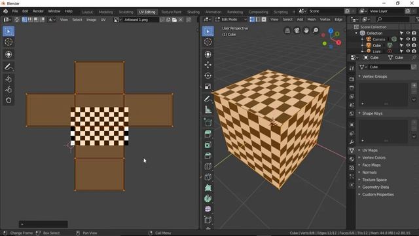Hide the Light object in viewport
Screen dimensions: 419x236
[x=408, y=51]
